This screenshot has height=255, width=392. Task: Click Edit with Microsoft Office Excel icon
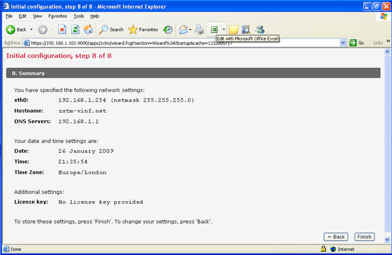214,29
